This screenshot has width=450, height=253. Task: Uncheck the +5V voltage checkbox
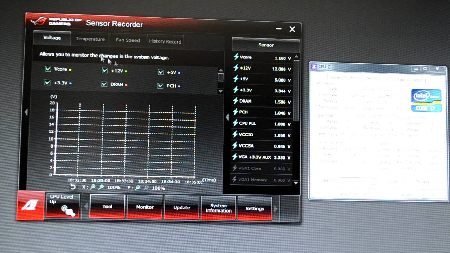point(161,72)
